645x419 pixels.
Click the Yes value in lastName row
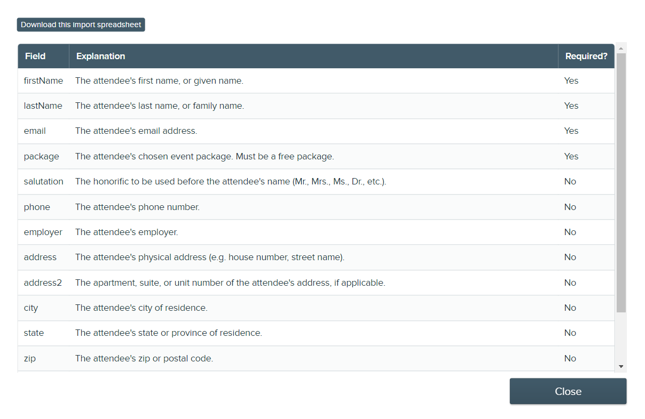point(571,106)
